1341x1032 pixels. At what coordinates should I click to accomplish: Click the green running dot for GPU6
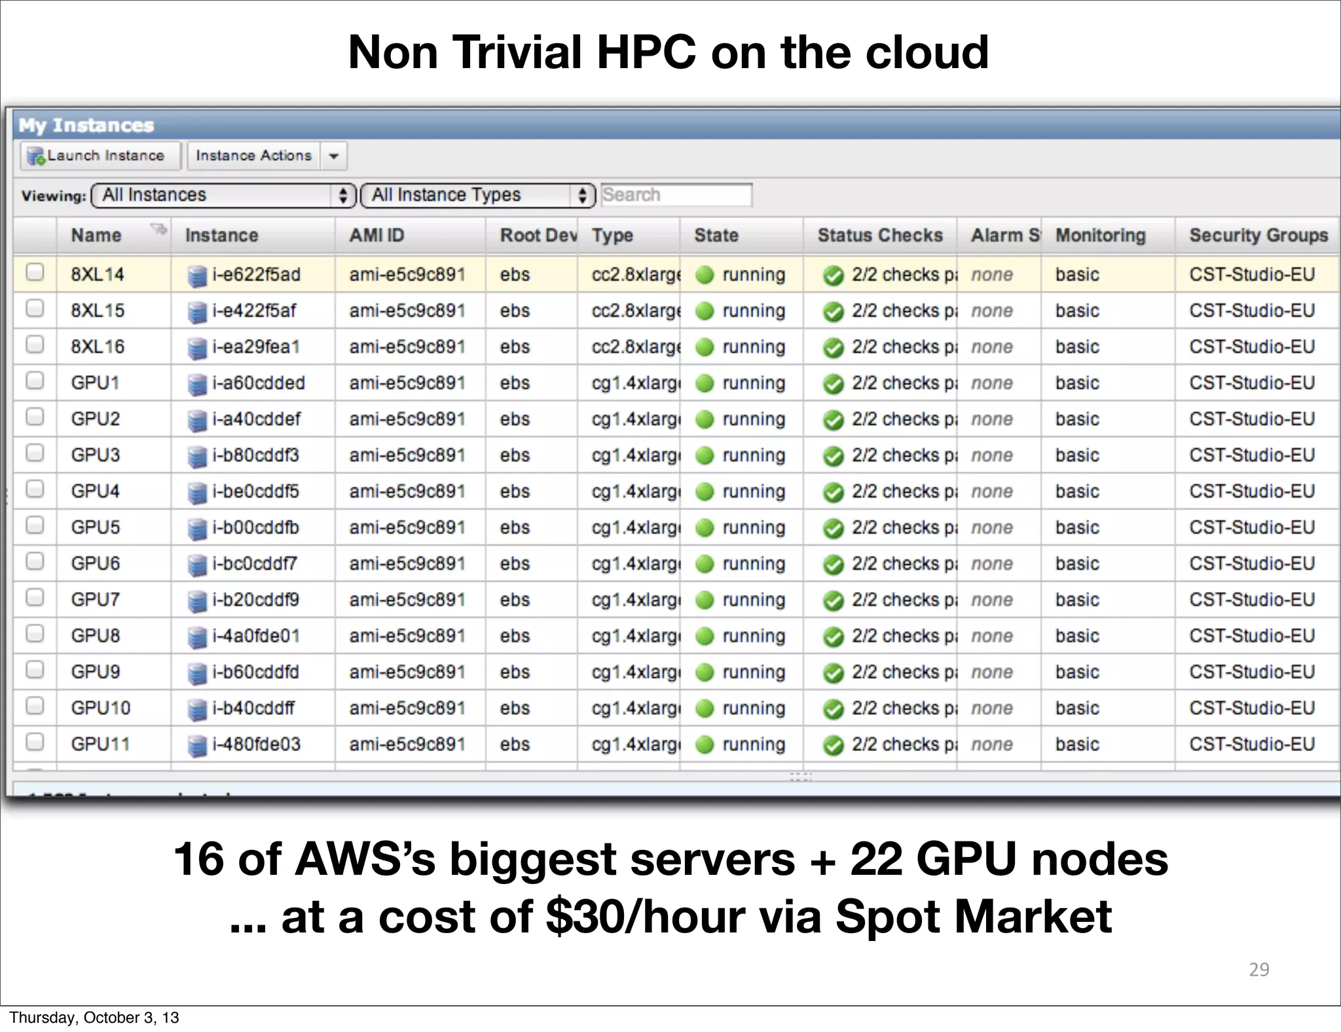705,564
